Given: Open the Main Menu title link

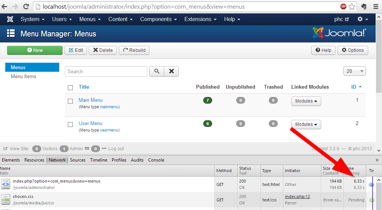Looking at the screenshot, I should coord(91,100).
